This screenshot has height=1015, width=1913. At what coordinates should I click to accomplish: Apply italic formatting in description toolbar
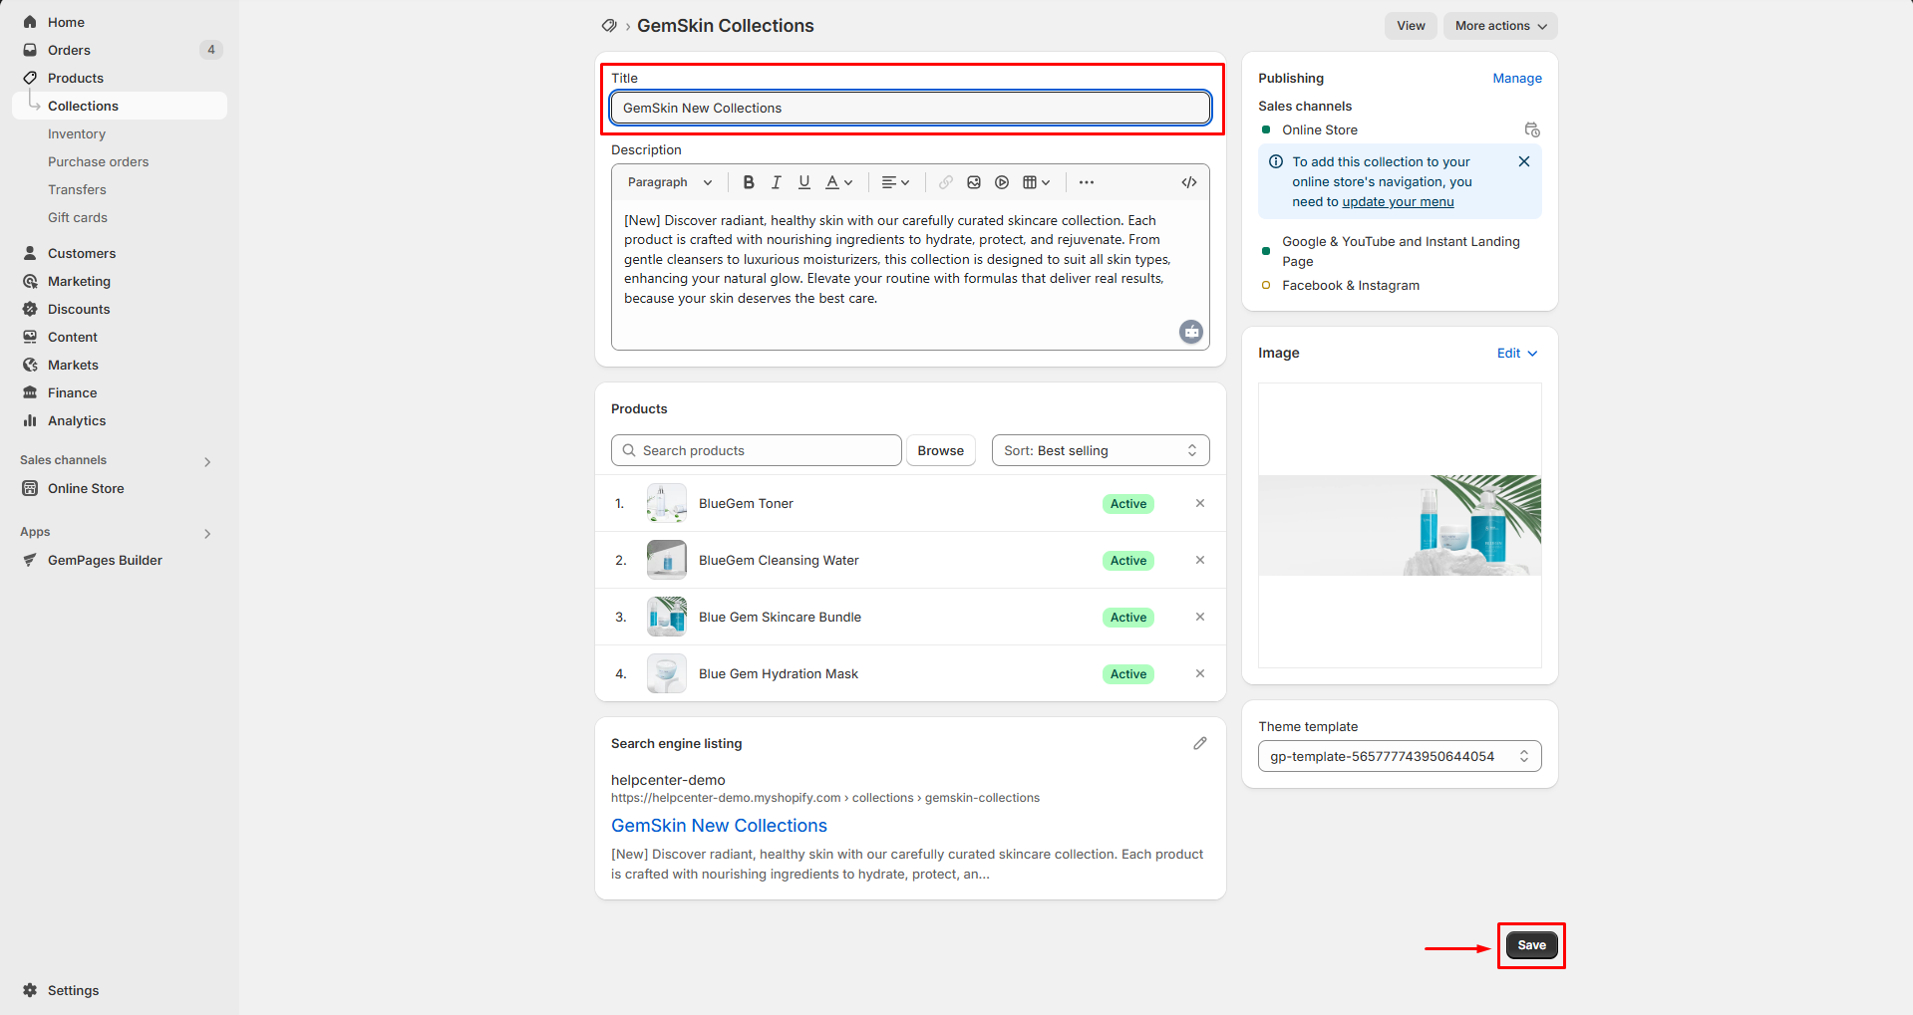pyautogui.click(x=777, y=182)
